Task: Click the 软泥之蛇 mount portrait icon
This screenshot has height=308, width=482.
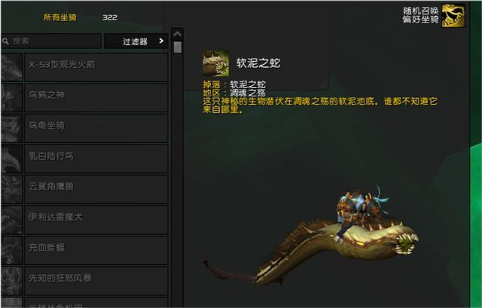Action: (x=216, y=63)
